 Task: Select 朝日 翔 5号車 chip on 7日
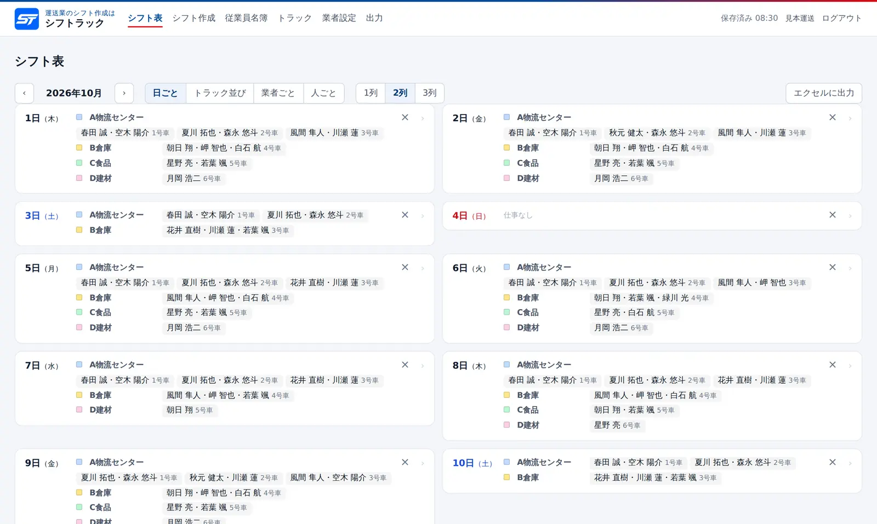[190, 410]
